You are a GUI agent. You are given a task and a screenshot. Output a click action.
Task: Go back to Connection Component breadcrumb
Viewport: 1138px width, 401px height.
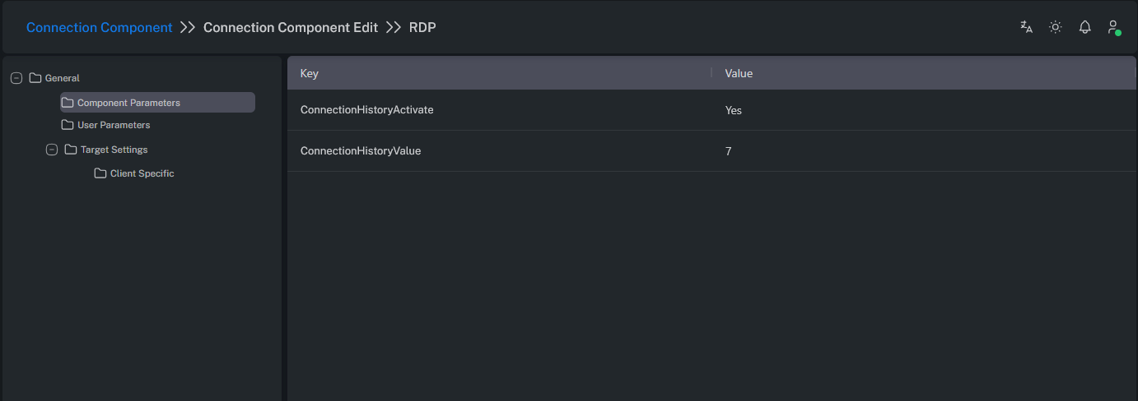pyautogui.click(x=99, y=27)
